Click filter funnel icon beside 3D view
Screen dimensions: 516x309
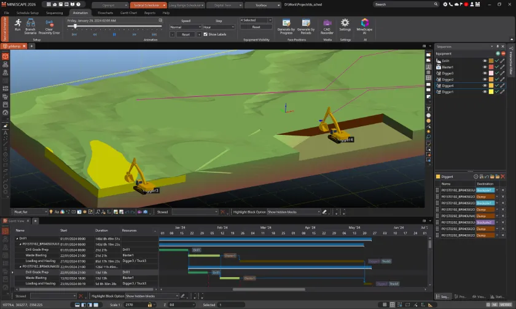click(429, 109)
